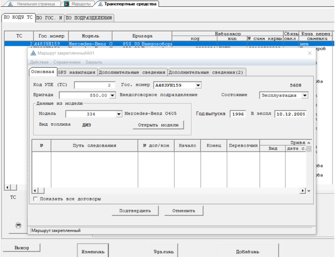Viewport: 335px width, 257px height.
Task: Click the printer icon in the main window
Action: (18, 225)
